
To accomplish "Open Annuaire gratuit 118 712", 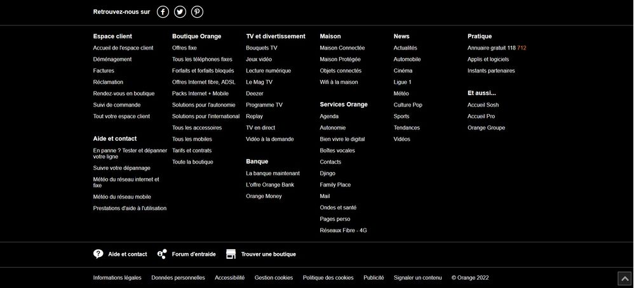I will coord(497,48).
